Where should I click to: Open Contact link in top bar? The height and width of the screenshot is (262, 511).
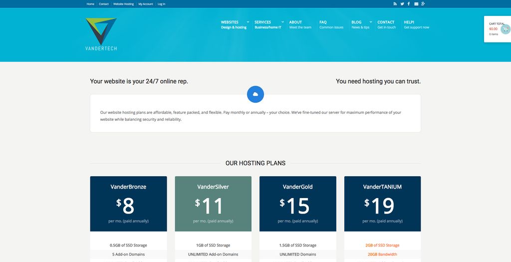104,4
